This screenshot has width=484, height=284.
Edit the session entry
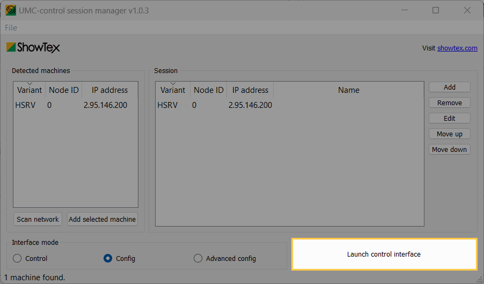pos(449,118)
